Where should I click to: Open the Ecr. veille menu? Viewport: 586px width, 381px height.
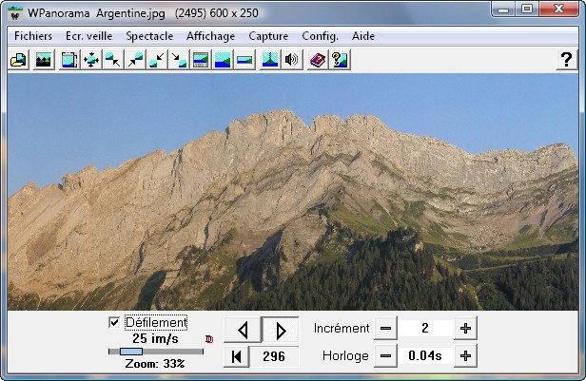pos(89,36)
